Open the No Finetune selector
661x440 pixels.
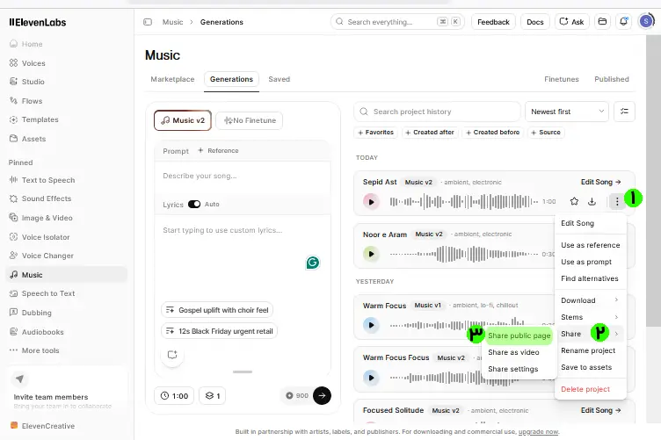pyautogui.click(x=250, y=120)
